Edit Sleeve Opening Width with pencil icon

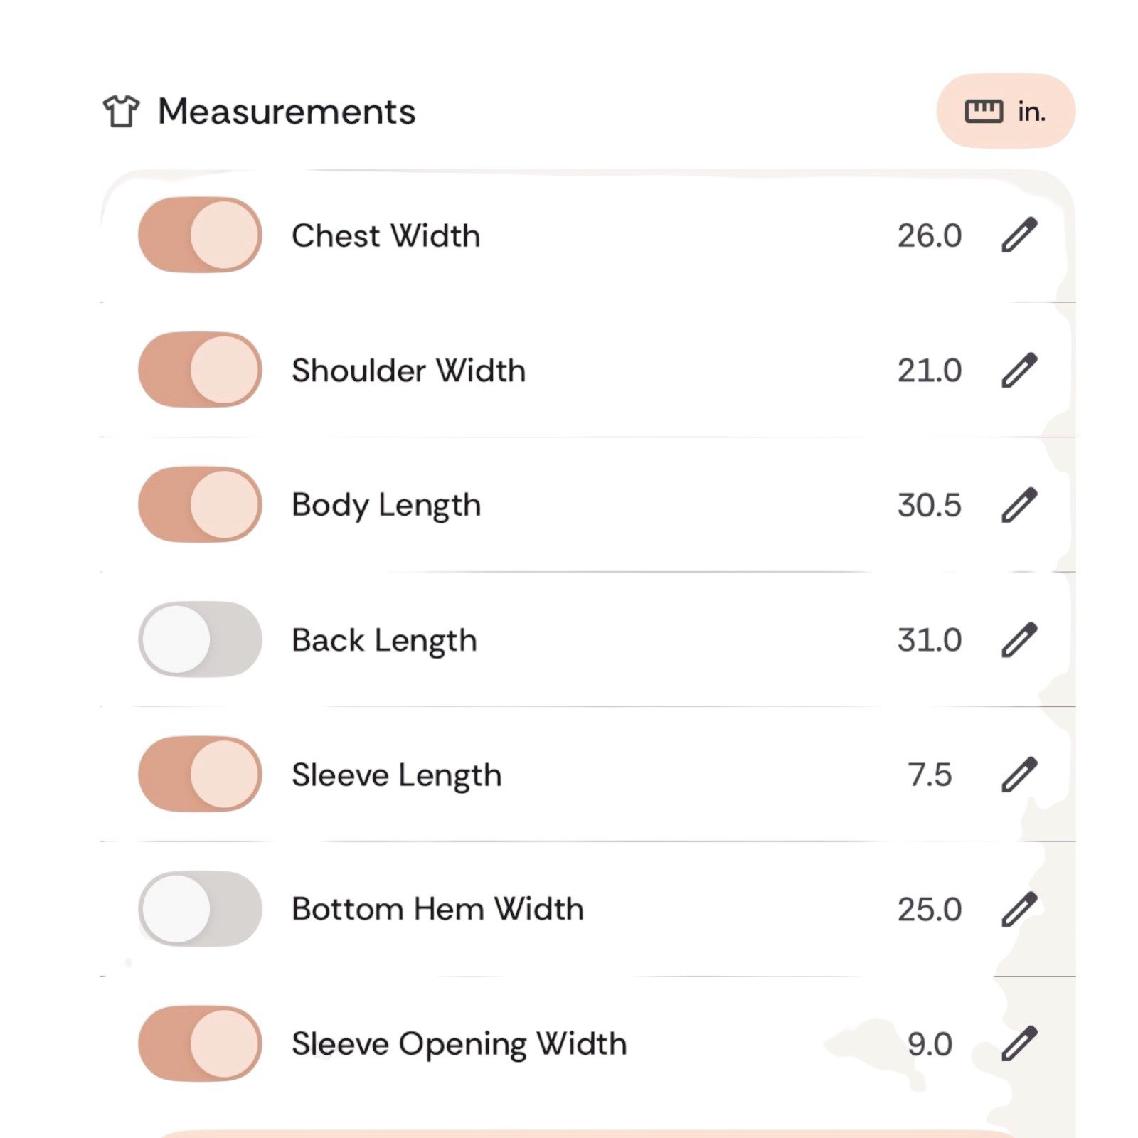click(1019, 1043)
